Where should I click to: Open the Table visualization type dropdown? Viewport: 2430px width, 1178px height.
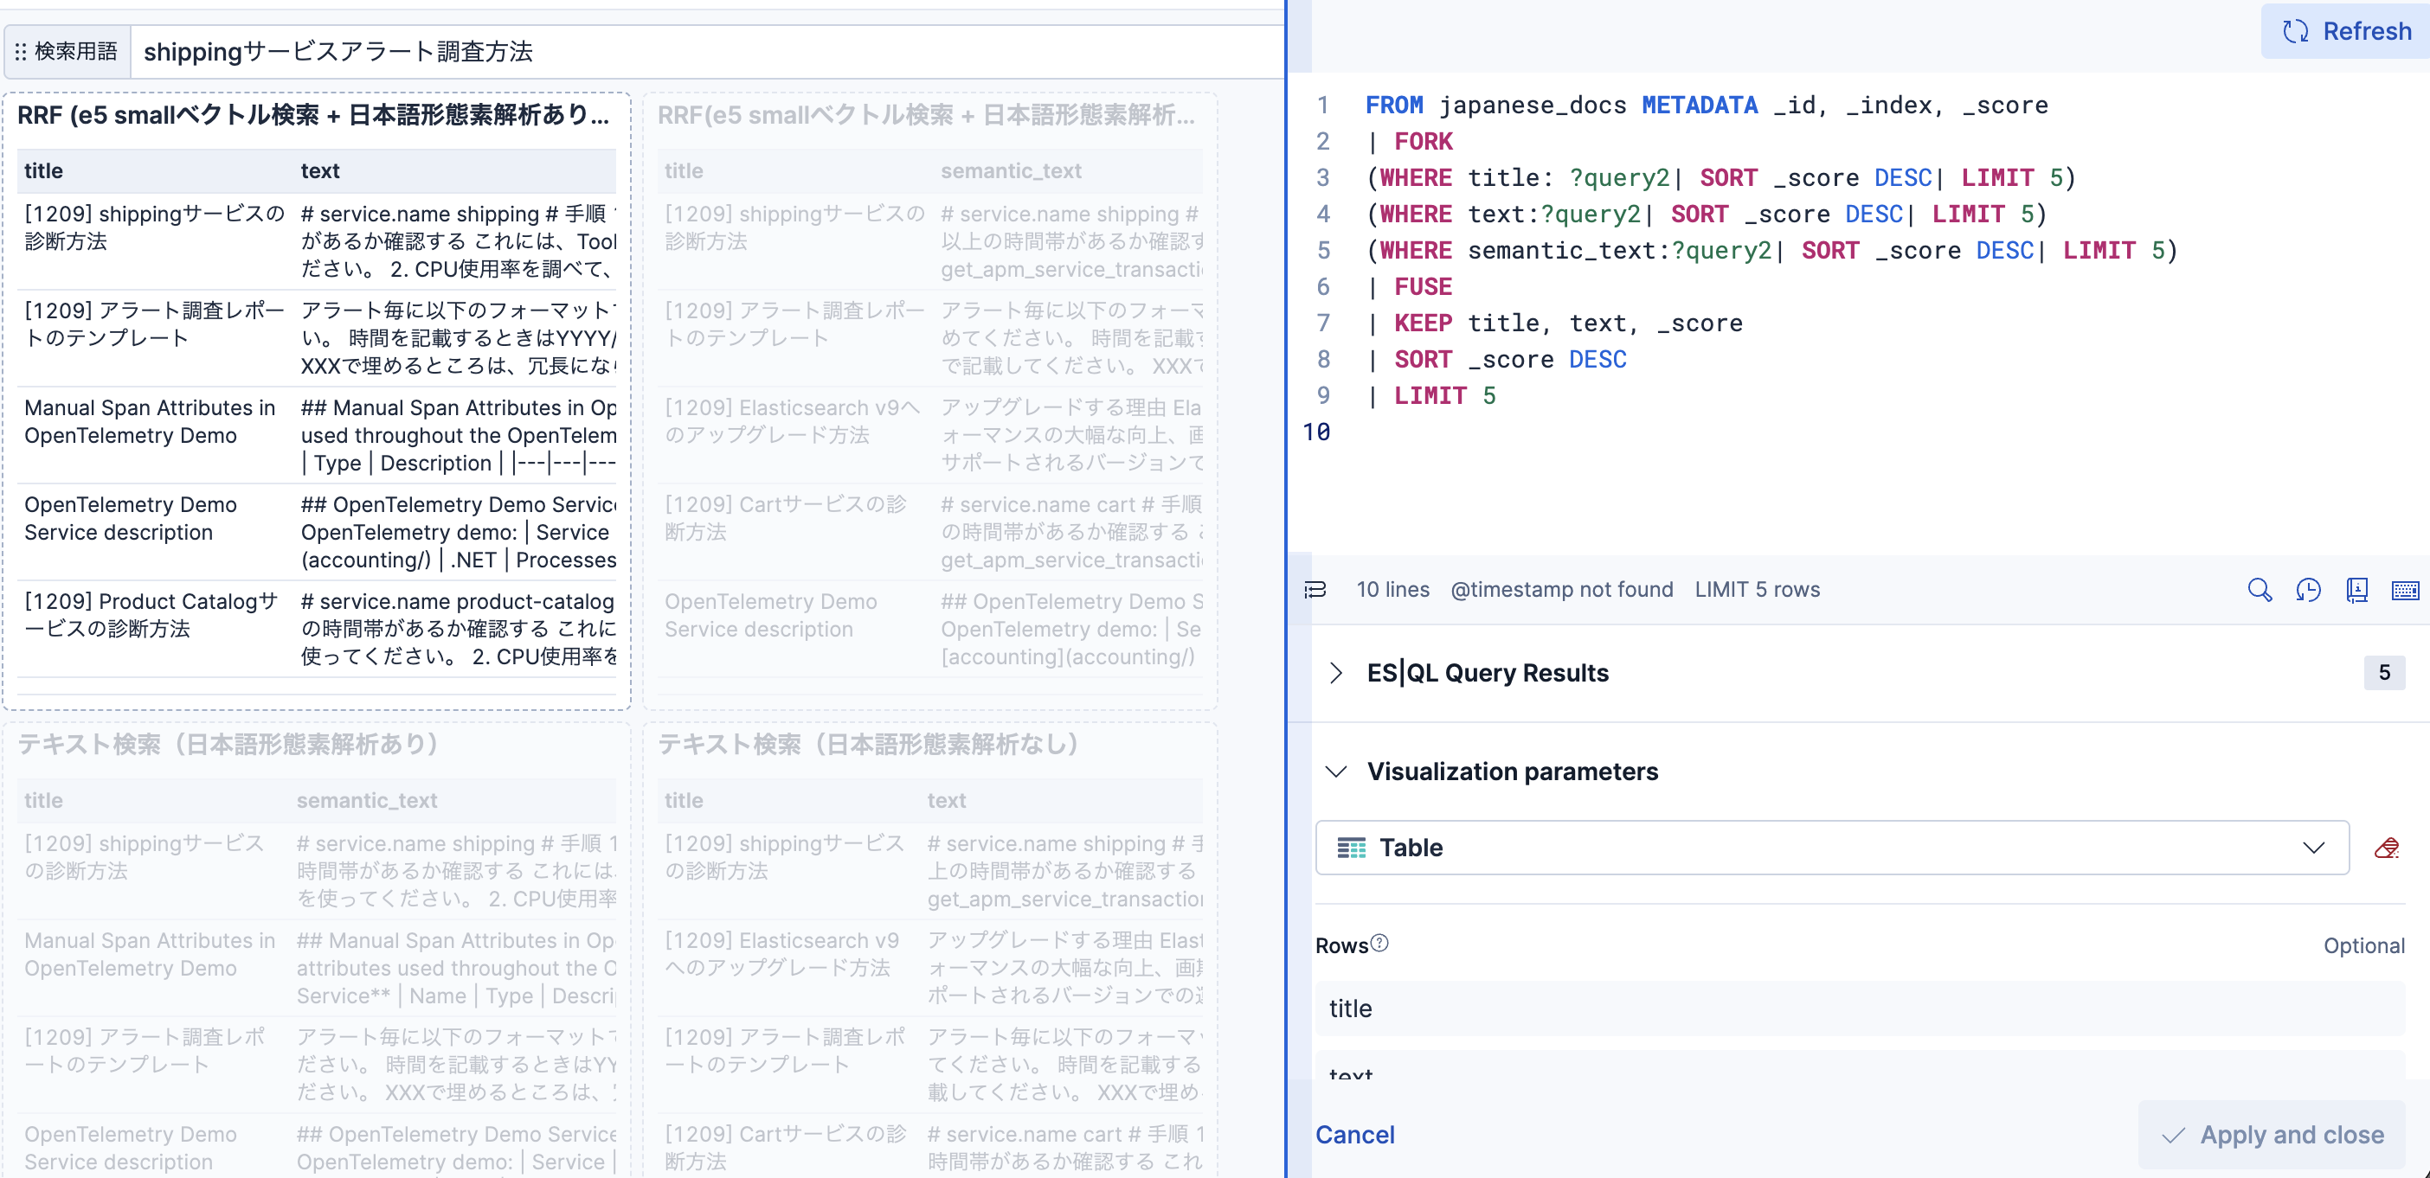1831,848
